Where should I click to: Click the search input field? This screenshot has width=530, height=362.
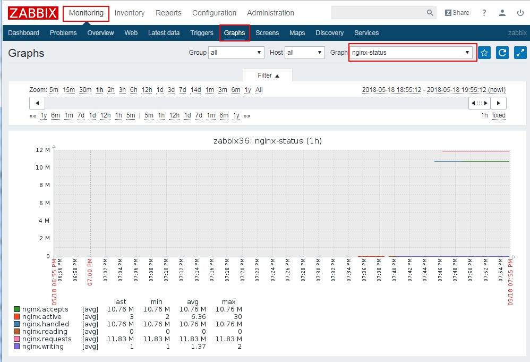tap(378, 13)
